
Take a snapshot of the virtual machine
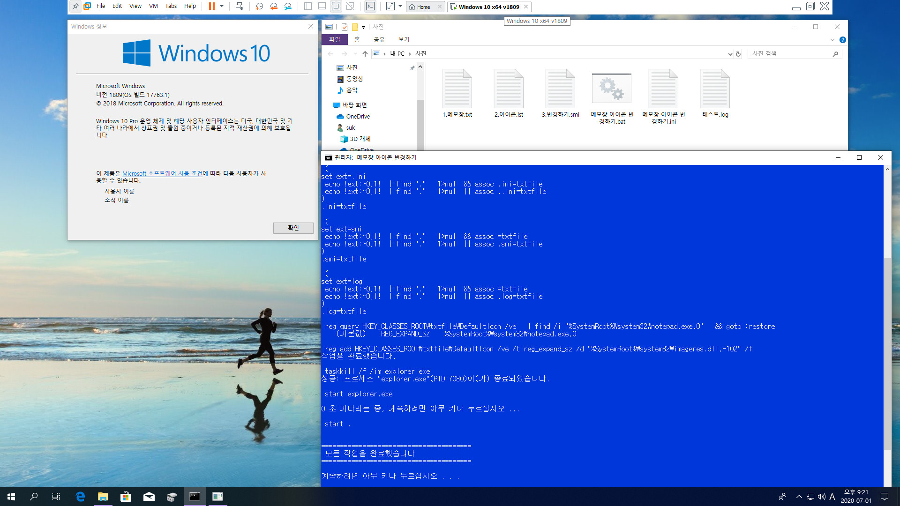pyautogui.click(x=260, y=7)
